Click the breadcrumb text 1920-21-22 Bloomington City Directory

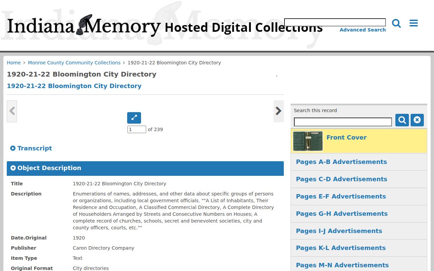tap(174, 63)
